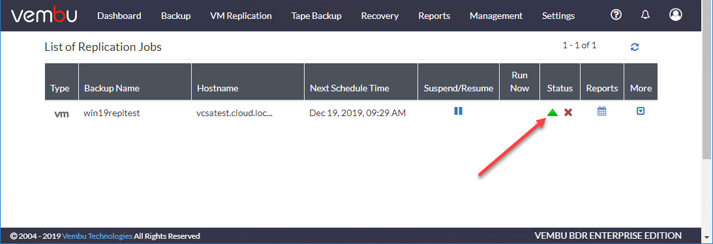Image resolution: width=713 pixels, height=244 pixels.
Task: Expand the More dropdown for win19repltest
Action: (x=641, y=111)
